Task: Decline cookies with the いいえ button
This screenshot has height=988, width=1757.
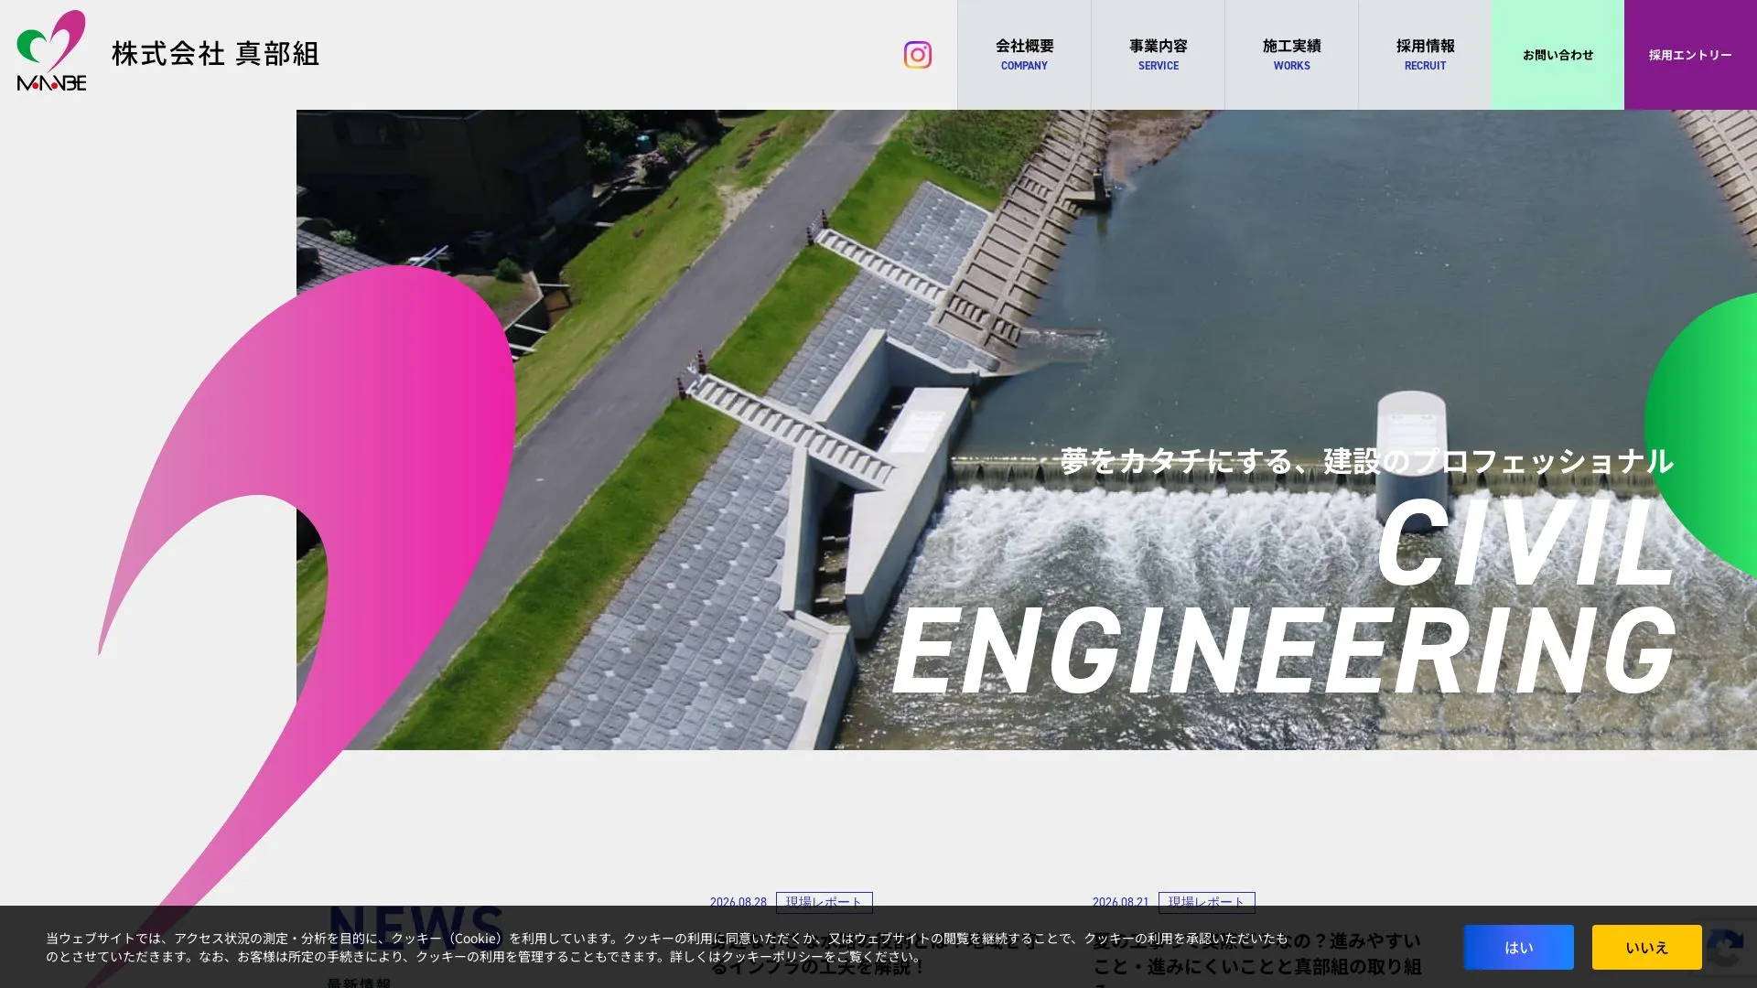Action: [x=1646, y=947]
